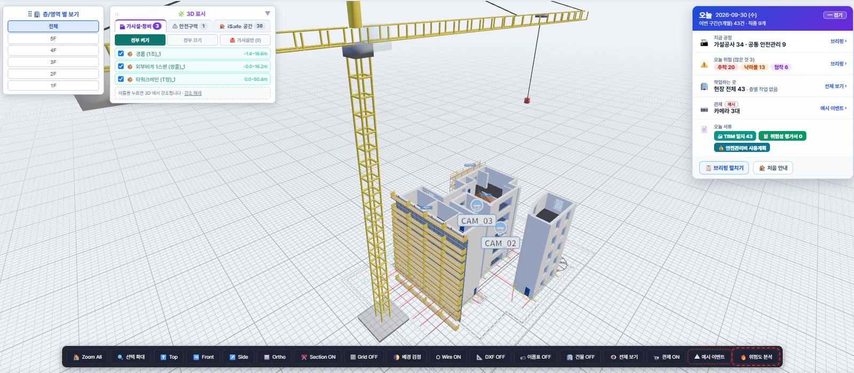This screenshot has width=854, height=373.
Task: Toggle 관제 ON camera monitoring
Action: pyautogui.click(x=667, y=357)
